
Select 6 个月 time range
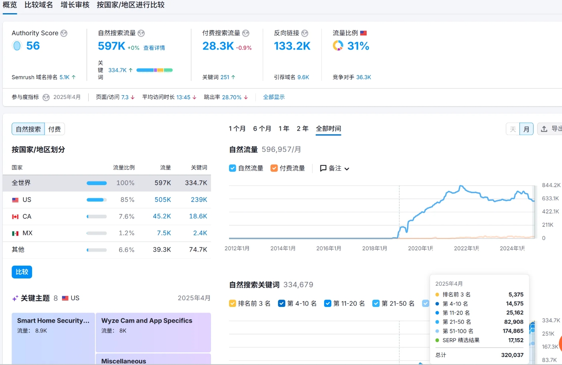262,129
